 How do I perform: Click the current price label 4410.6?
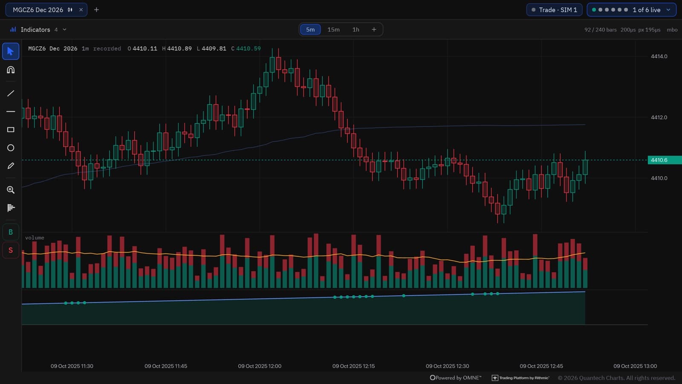665,160
